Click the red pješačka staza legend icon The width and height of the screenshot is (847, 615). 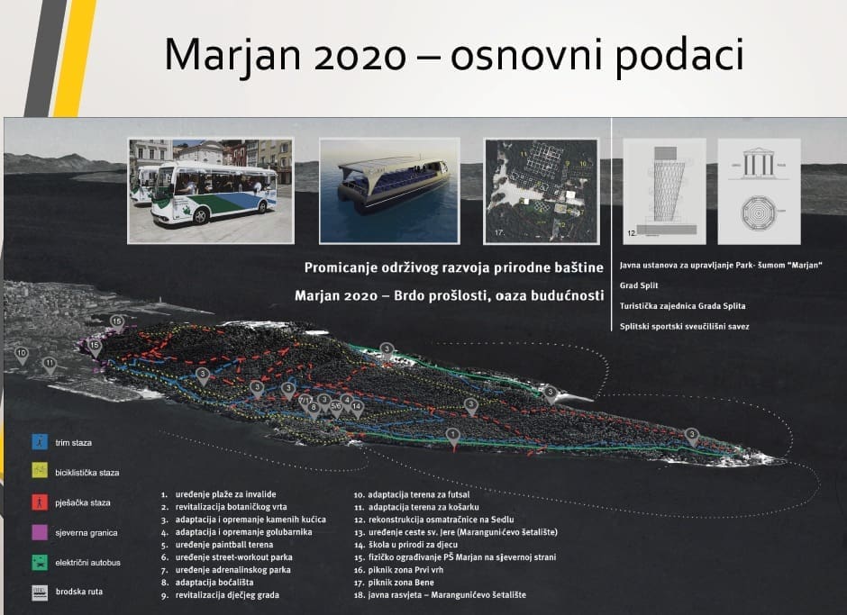(38, 502)
